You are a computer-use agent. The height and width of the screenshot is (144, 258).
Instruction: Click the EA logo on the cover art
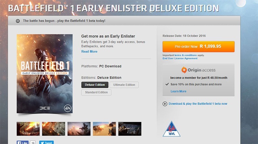coord(68,108)
